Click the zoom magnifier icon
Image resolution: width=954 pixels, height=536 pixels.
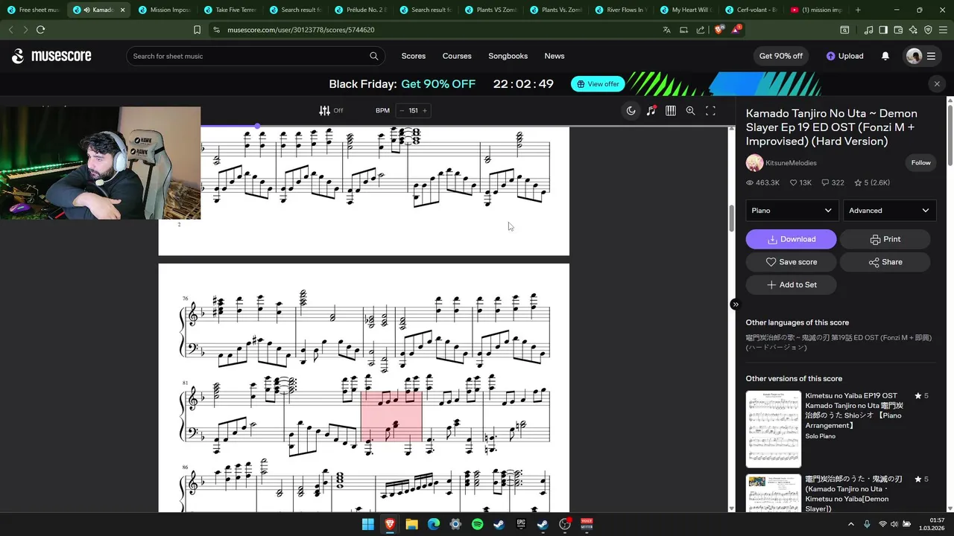(690, 110)
